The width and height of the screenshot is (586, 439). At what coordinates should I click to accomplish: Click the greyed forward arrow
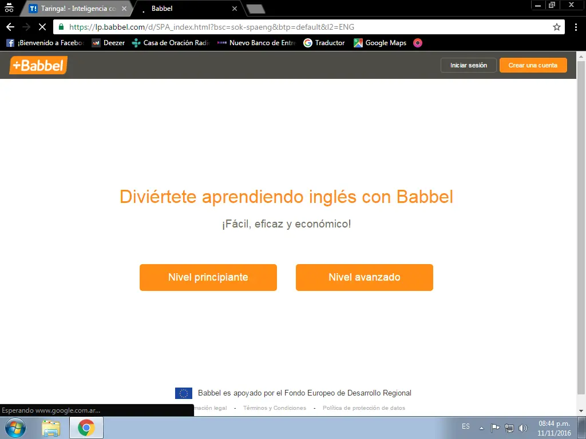[x=26, y=27]
